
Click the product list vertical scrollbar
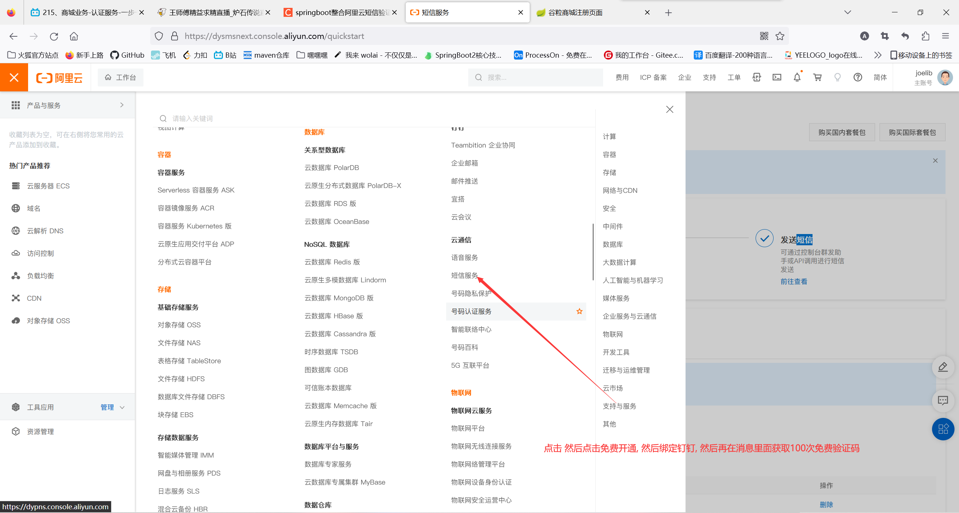[x=593, y=252]
